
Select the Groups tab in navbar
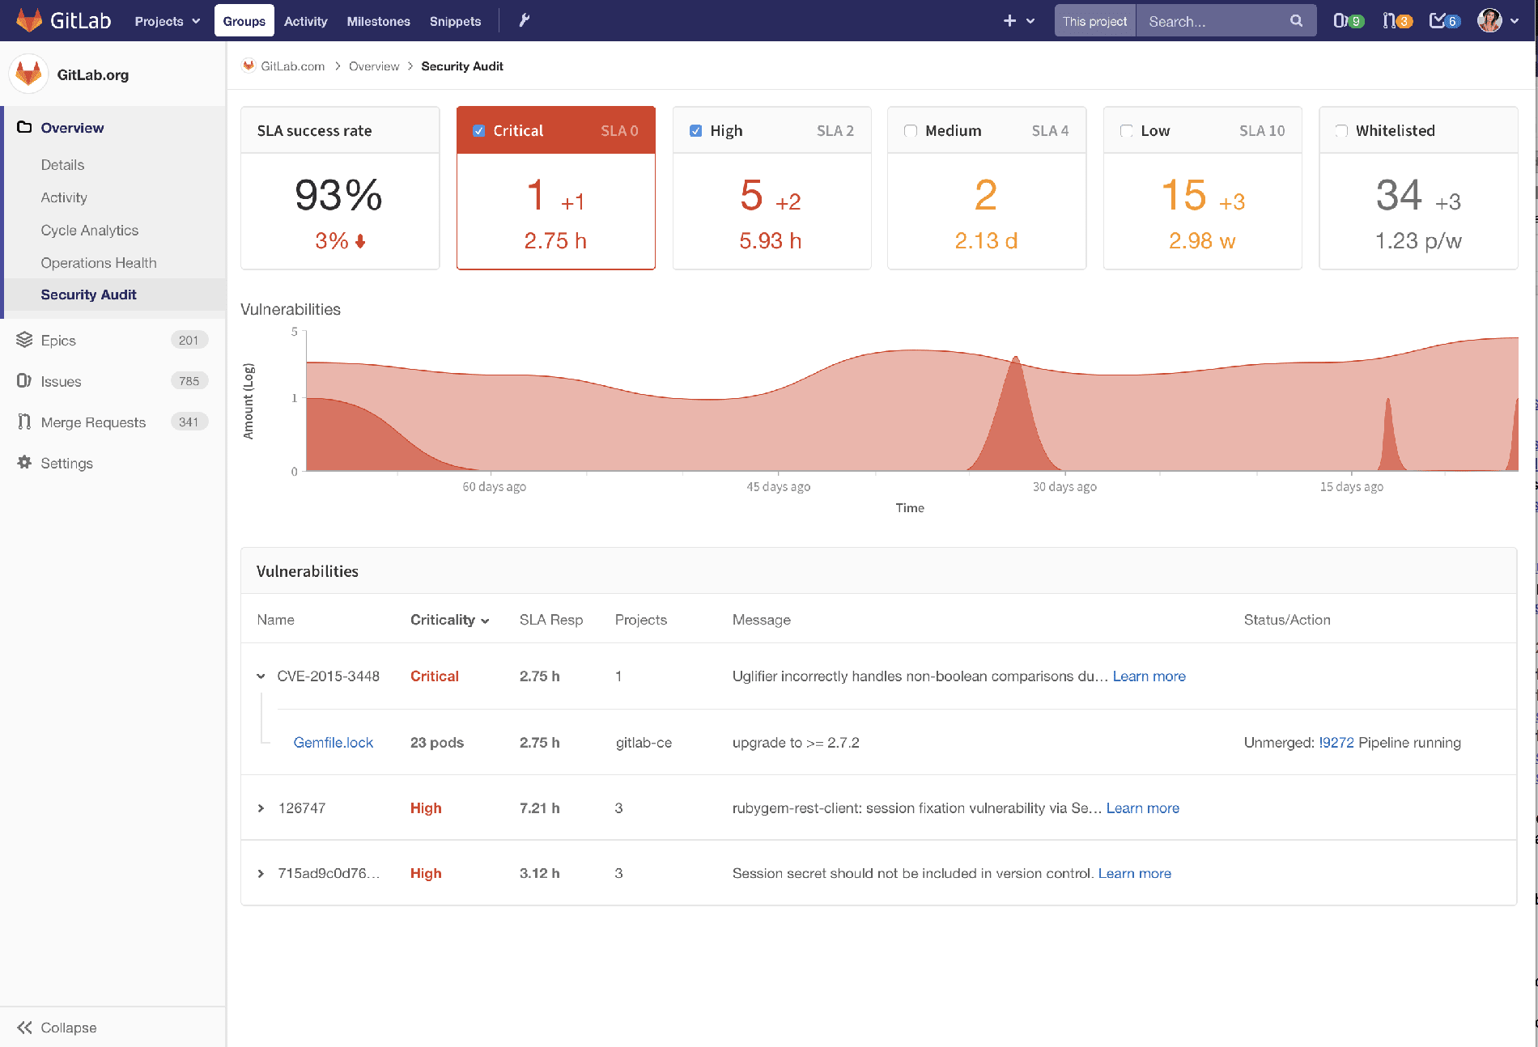(x=244, y=21)
